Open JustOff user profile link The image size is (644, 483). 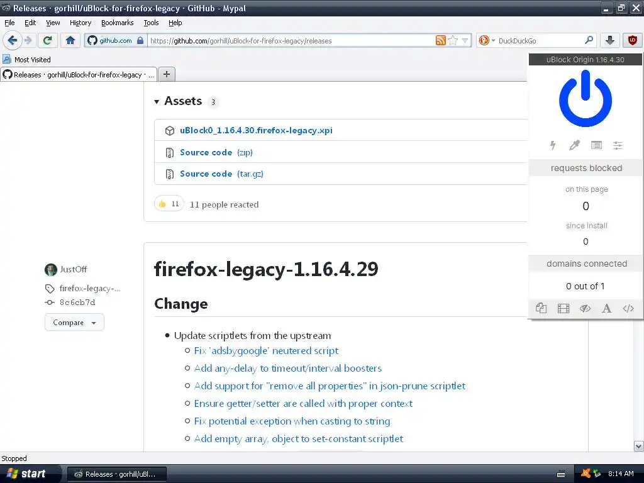point(73,269)
